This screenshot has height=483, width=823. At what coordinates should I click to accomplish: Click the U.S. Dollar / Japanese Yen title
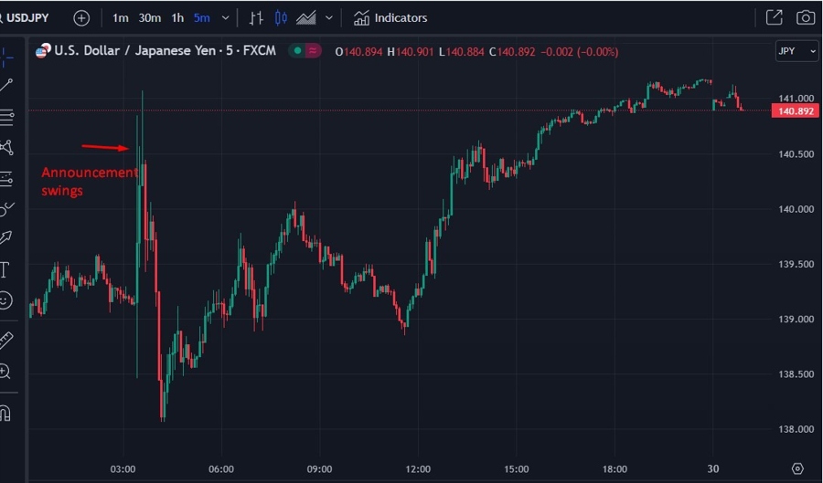coord(165,51)
